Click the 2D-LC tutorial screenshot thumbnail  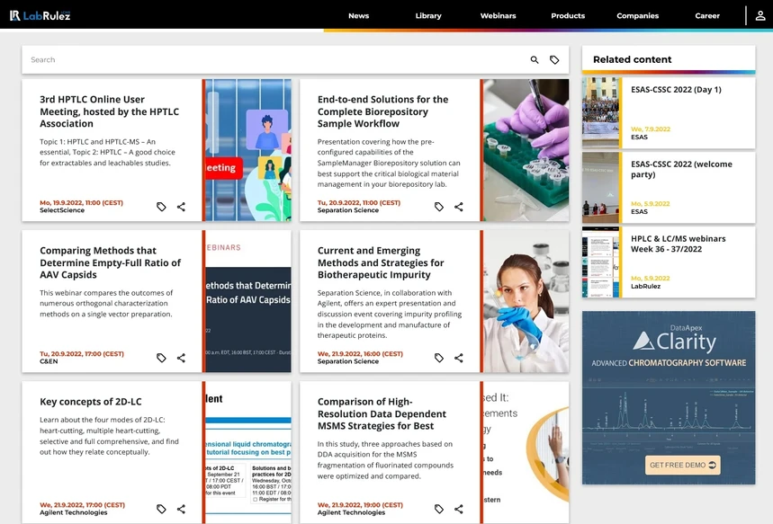point(248,453)
